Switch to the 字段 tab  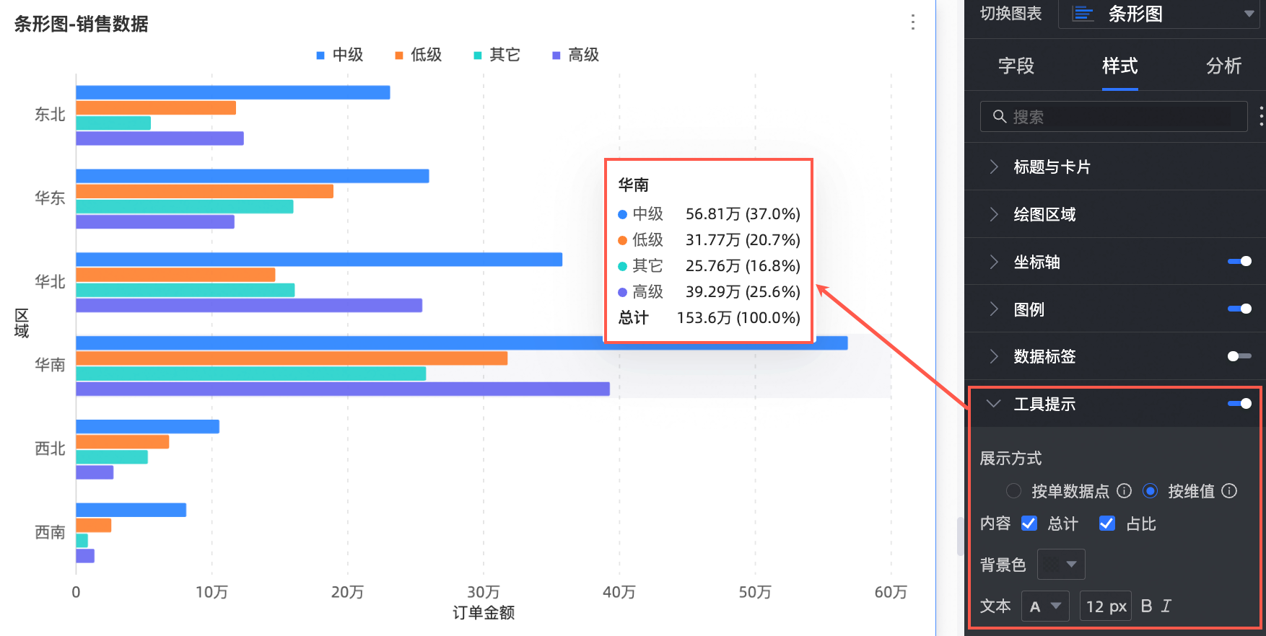point(1016,66)
